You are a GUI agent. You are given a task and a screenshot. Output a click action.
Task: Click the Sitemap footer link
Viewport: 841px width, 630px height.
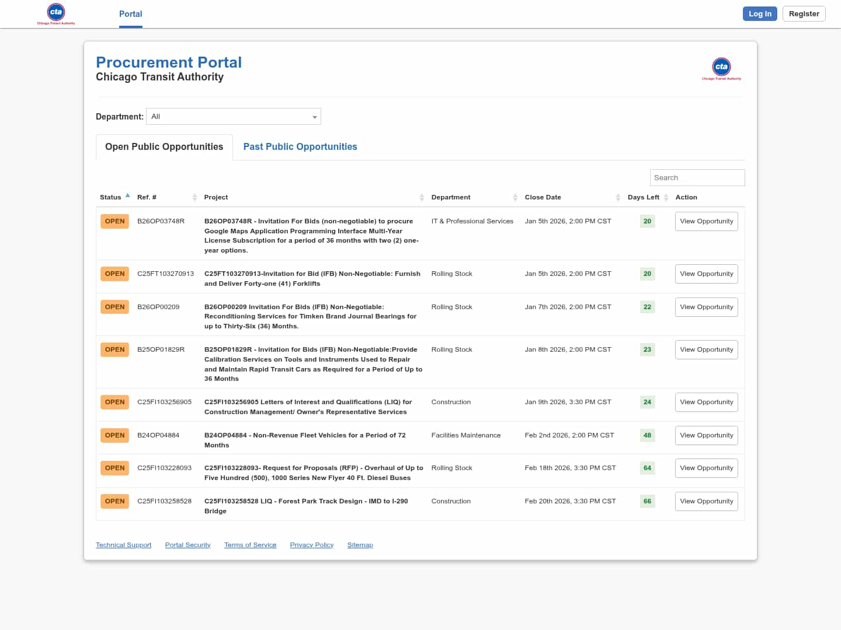[x=360, y=545]
